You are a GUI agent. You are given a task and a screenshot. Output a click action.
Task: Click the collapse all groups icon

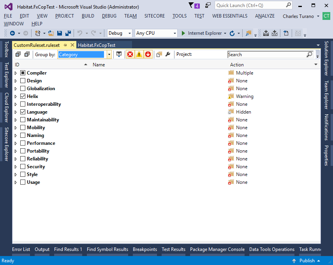click(x=27, y=55)
